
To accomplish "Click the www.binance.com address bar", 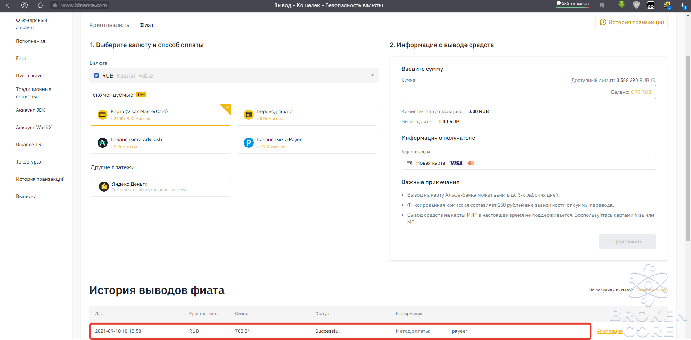I will pos(84,5).
